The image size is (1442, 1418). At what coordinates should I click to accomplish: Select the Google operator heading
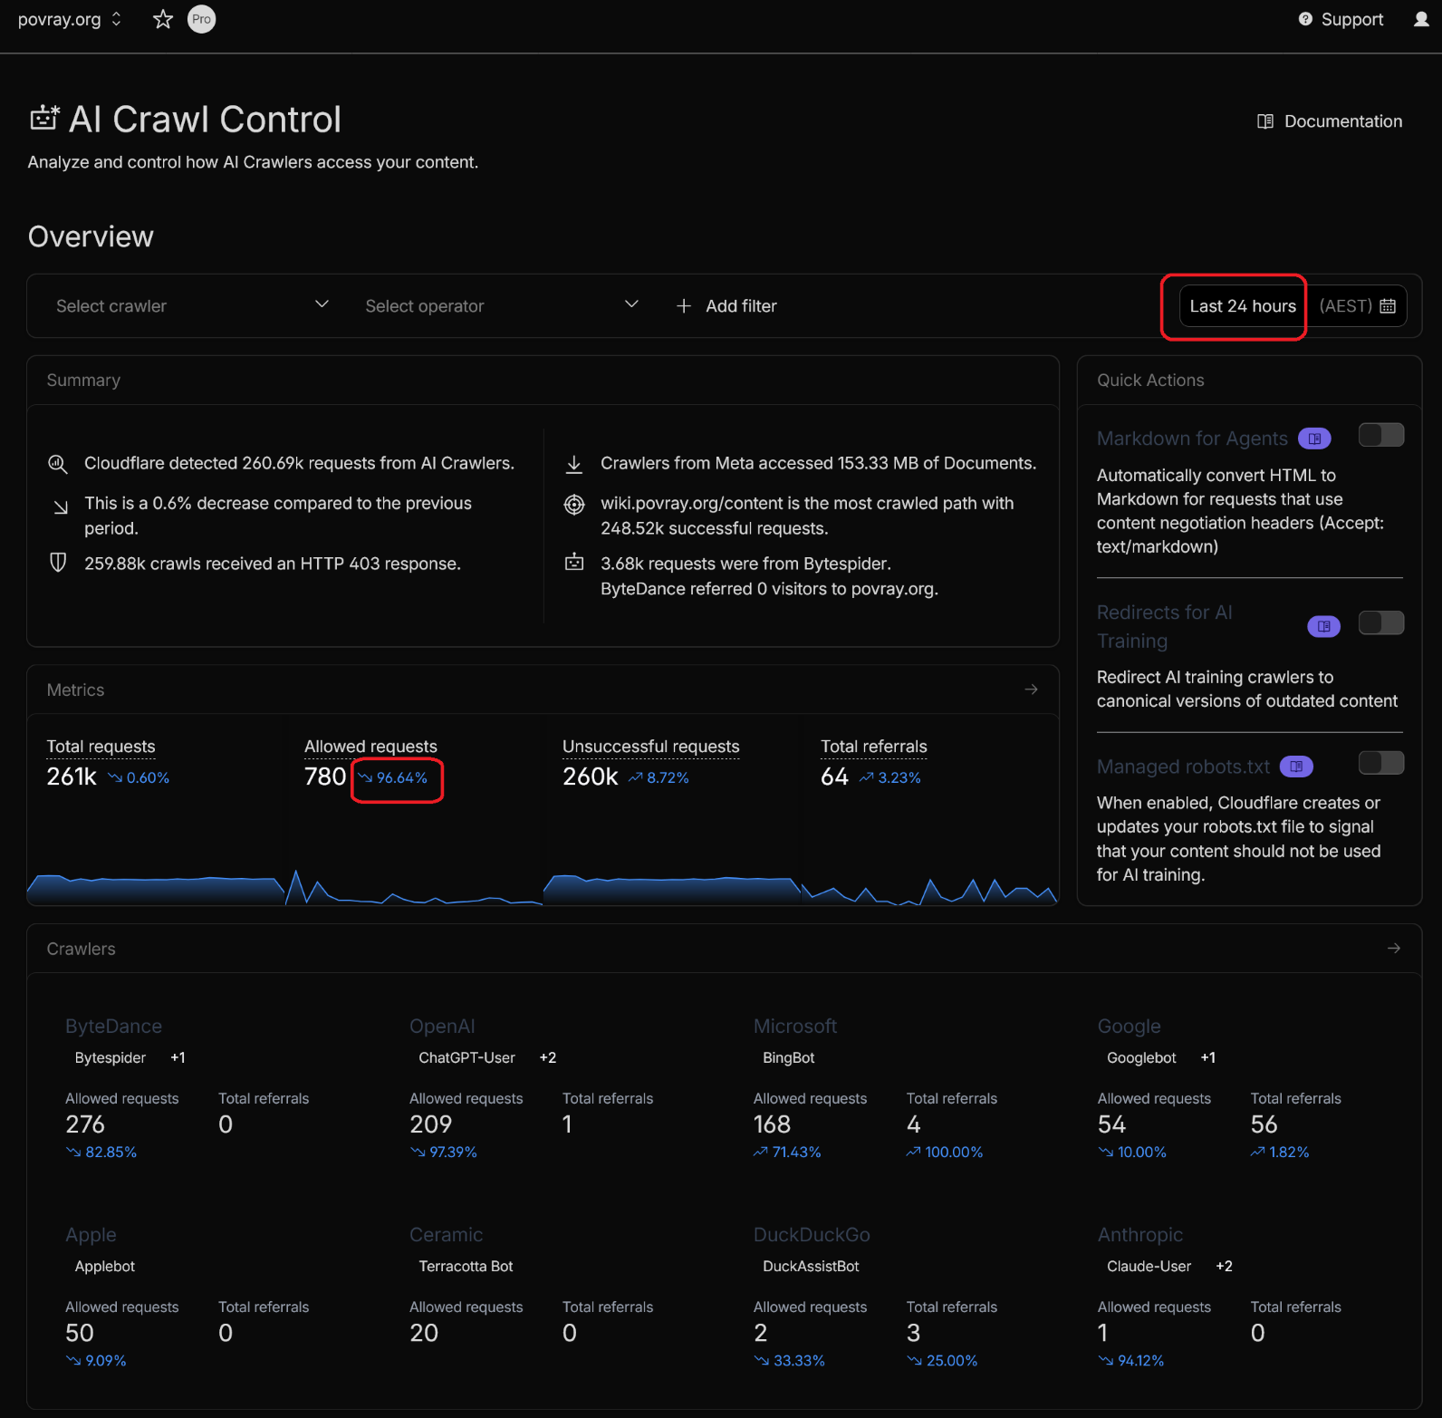point(1130,1027)
